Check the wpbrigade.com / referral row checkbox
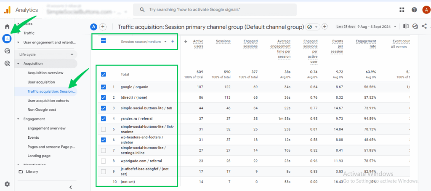The height and width of the screenshot is (191, 431). [104, 161]
